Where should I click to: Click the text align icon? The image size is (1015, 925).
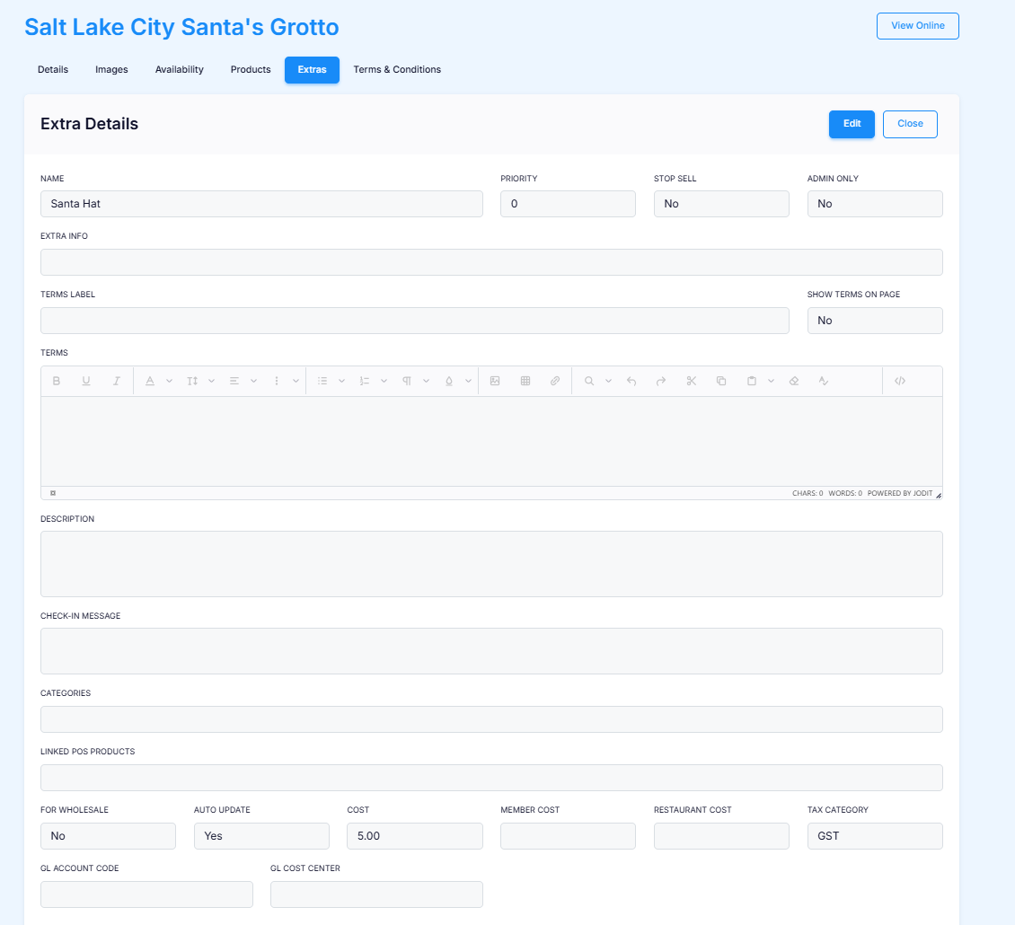pyautogui.click(x=234, y=382)
